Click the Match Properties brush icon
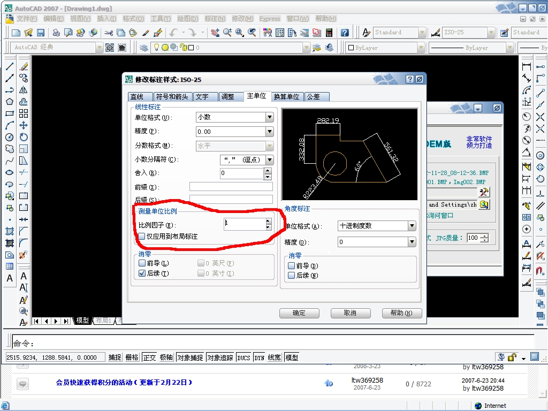The height and width of the screenshot is (411, 548). pos(146,33)
